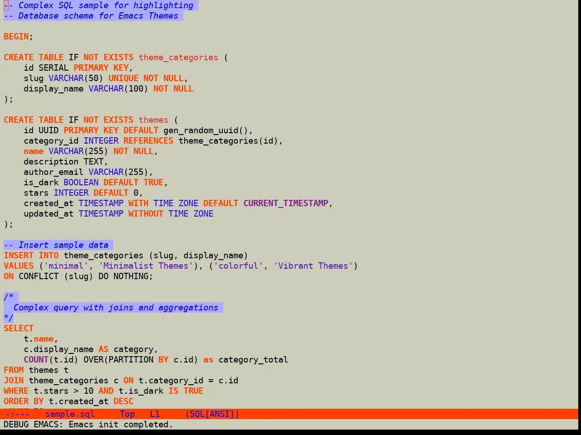The width and height of the screenshot is (581, 435).
Task: Click the string 'Vibrant Themes'
Action: (313, 266)
